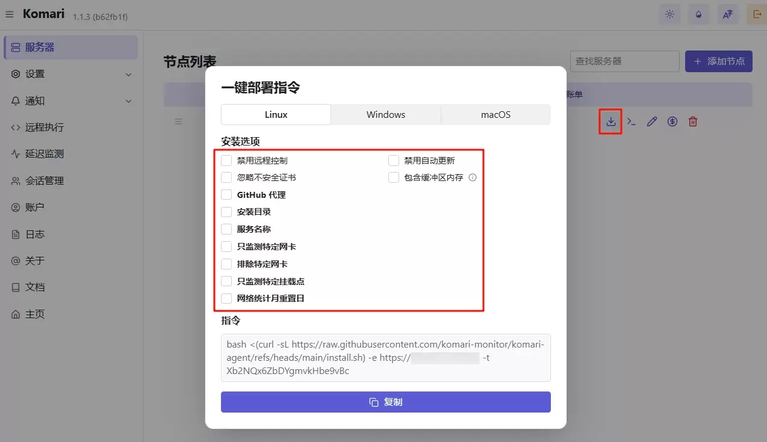Image resolution: width=767 pixels, height=442 pixels.
Task: Tick the 忽略不安全证书 checkbox
Action: [226, 177]
